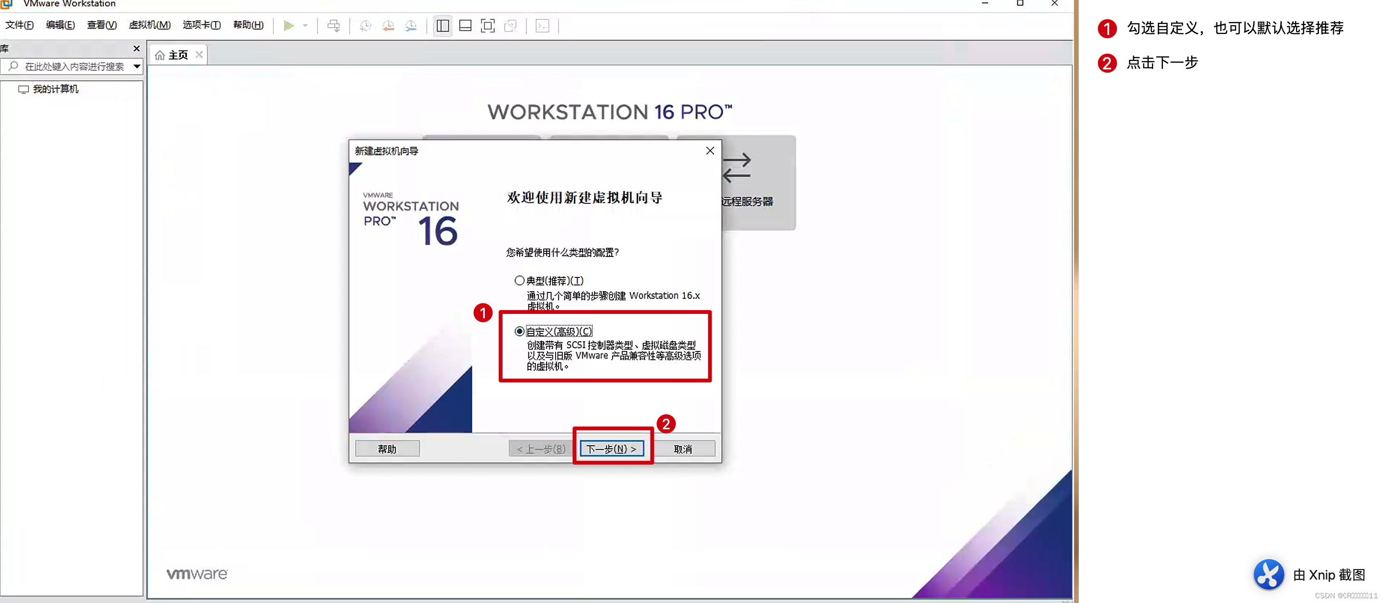Click the take snapshot clock icon
This screenshot has width=1385, height=603.
pyautogui.click(x=365, y=25)
